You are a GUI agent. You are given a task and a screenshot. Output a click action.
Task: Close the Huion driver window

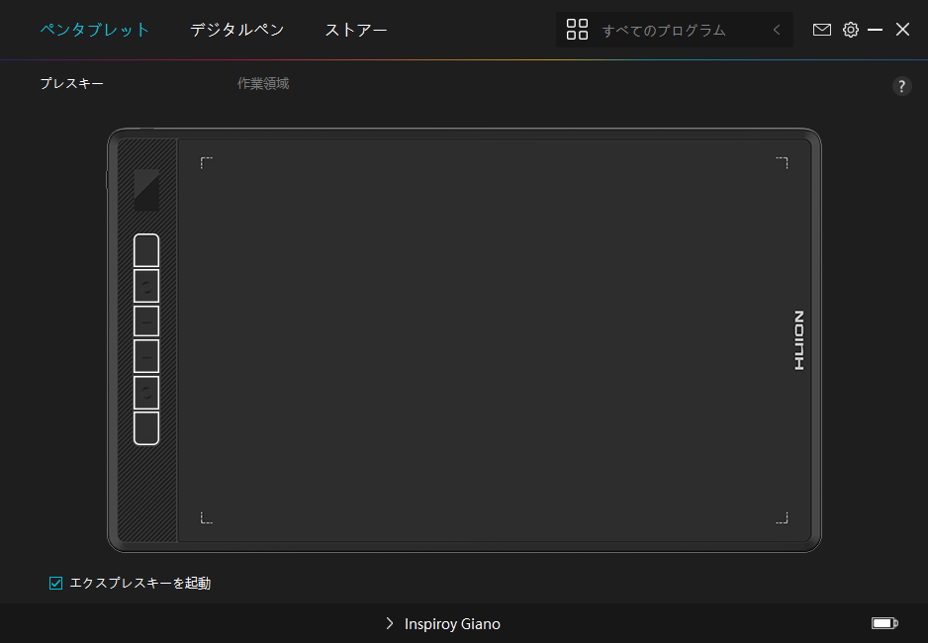point(902,30)
